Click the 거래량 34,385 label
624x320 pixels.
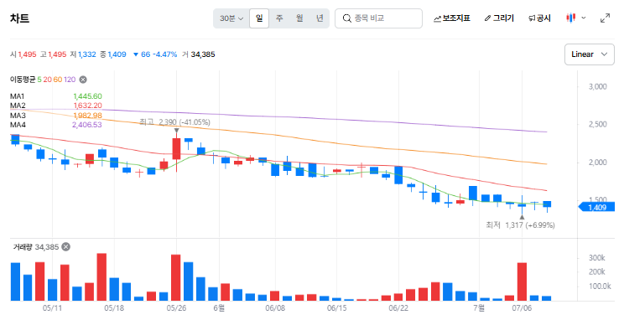click(x=36, y=247)
